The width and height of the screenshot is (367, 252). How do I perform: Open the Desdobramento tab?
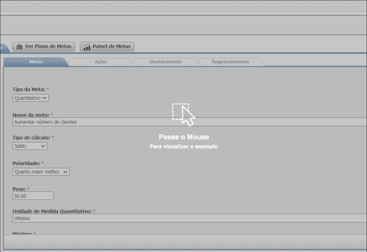point(166,62)
